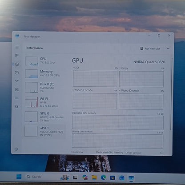Open the Details icon in the sidebar
Viewport: 185px width, 185px height.
17,98
